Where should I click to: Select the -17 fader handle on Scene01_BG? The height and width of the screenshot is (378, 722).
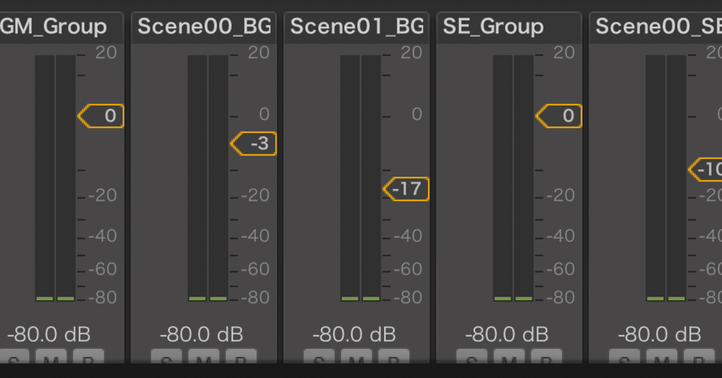tap(405, 189)
